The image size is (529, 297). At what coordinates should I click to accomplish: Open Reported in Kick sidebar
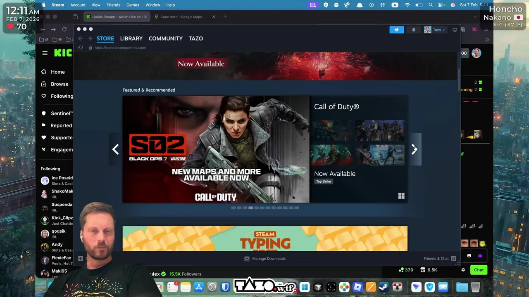pos(57,125)
